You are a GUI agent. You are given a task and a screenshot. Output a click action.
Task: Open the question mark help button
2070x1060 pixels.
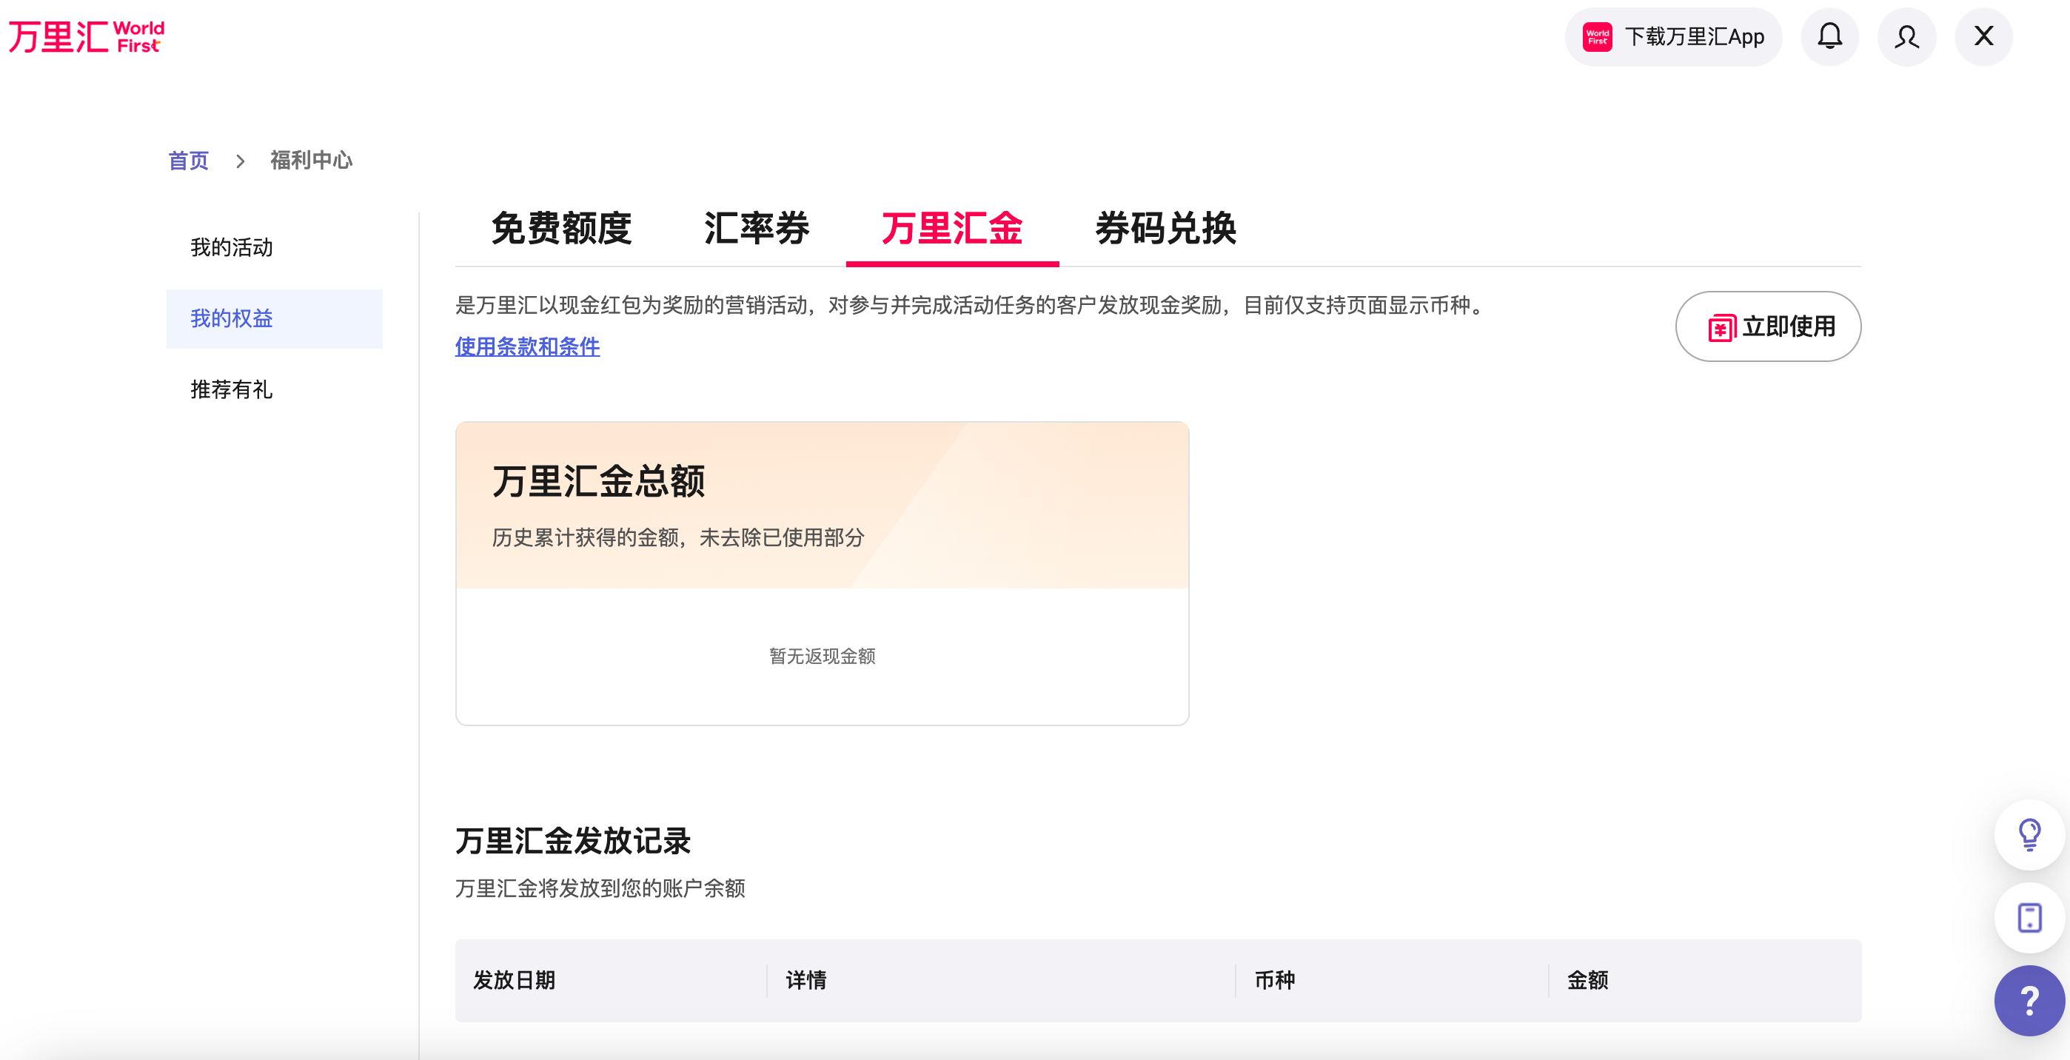click(2029, 1001)
